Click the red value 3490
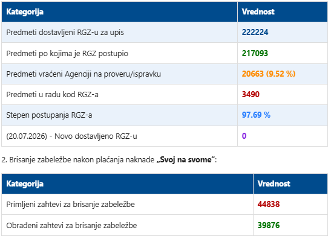Viewport: 331px width, 239px height. (x=251, y=94)
